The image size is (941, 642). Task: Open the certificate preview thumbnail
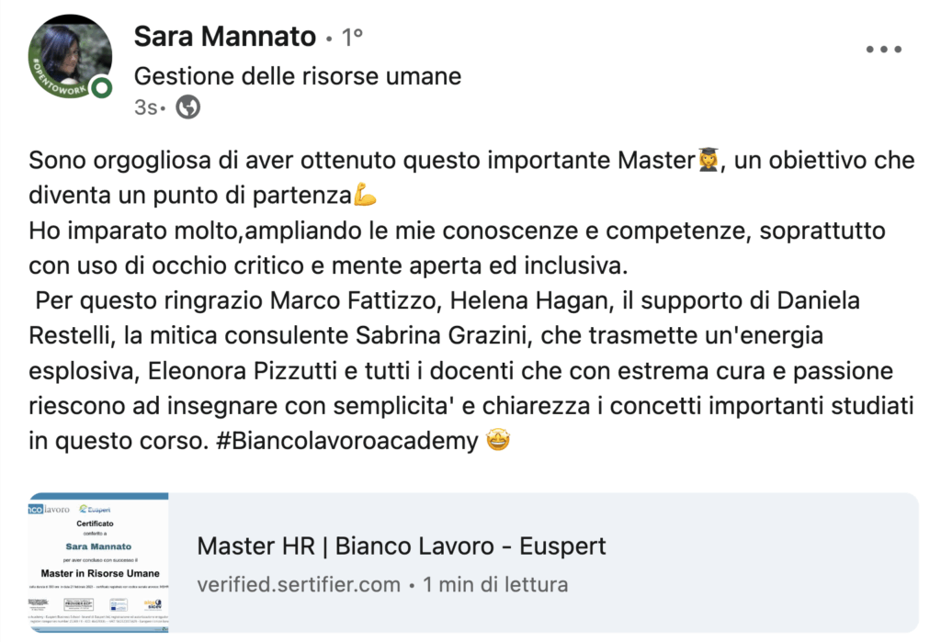coord(97,563)
